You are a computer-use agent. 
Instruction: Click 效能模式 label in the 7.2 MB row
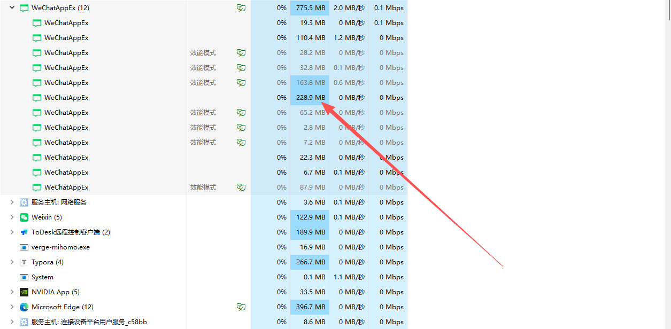[x=203, y=143]
